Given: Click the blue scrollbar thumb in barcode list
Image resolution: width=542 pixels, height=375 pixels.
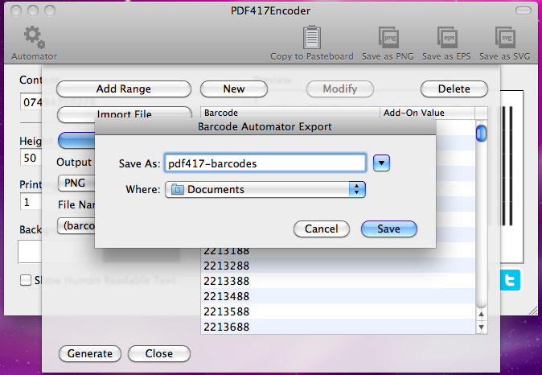Looking at the screenshot, I should click(481, 134).
